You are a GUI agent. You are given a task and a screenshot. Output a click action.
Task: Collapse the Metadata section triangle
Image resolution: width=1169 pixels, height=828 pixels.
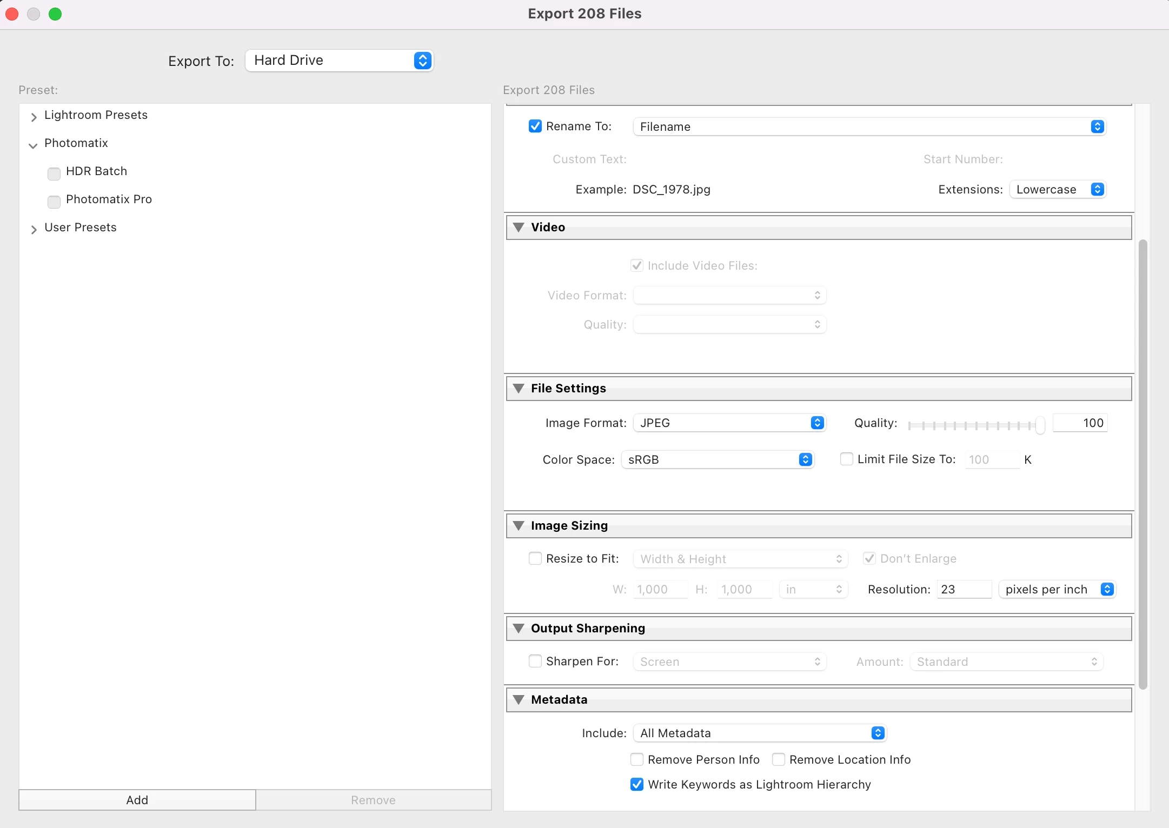[x=519, y=700]
